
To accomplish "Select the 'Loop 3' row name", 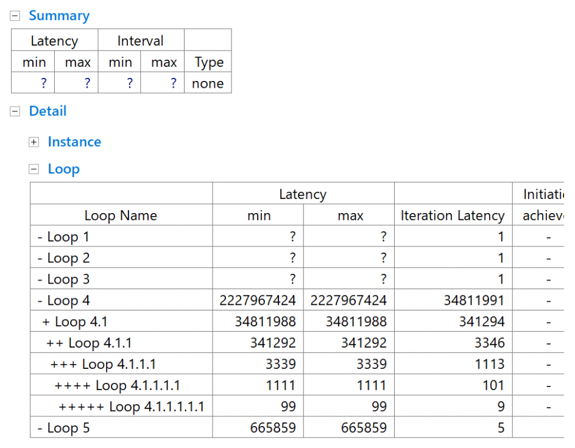I will click(x=69, y=279).
